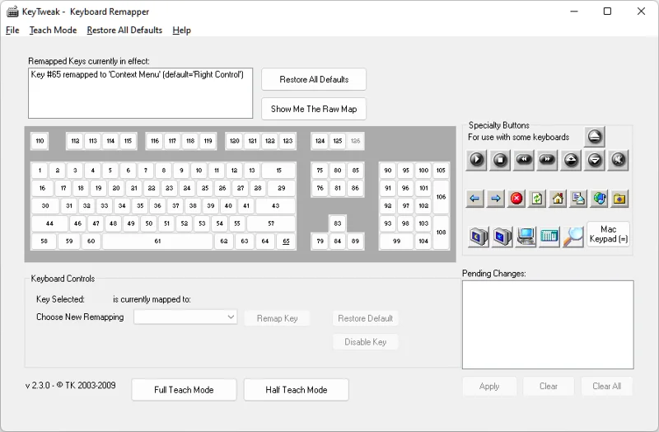This screenshot has width=659, height=432.
Task: Click the magnifying glass Search button
Action: click(x=574, y=236)
